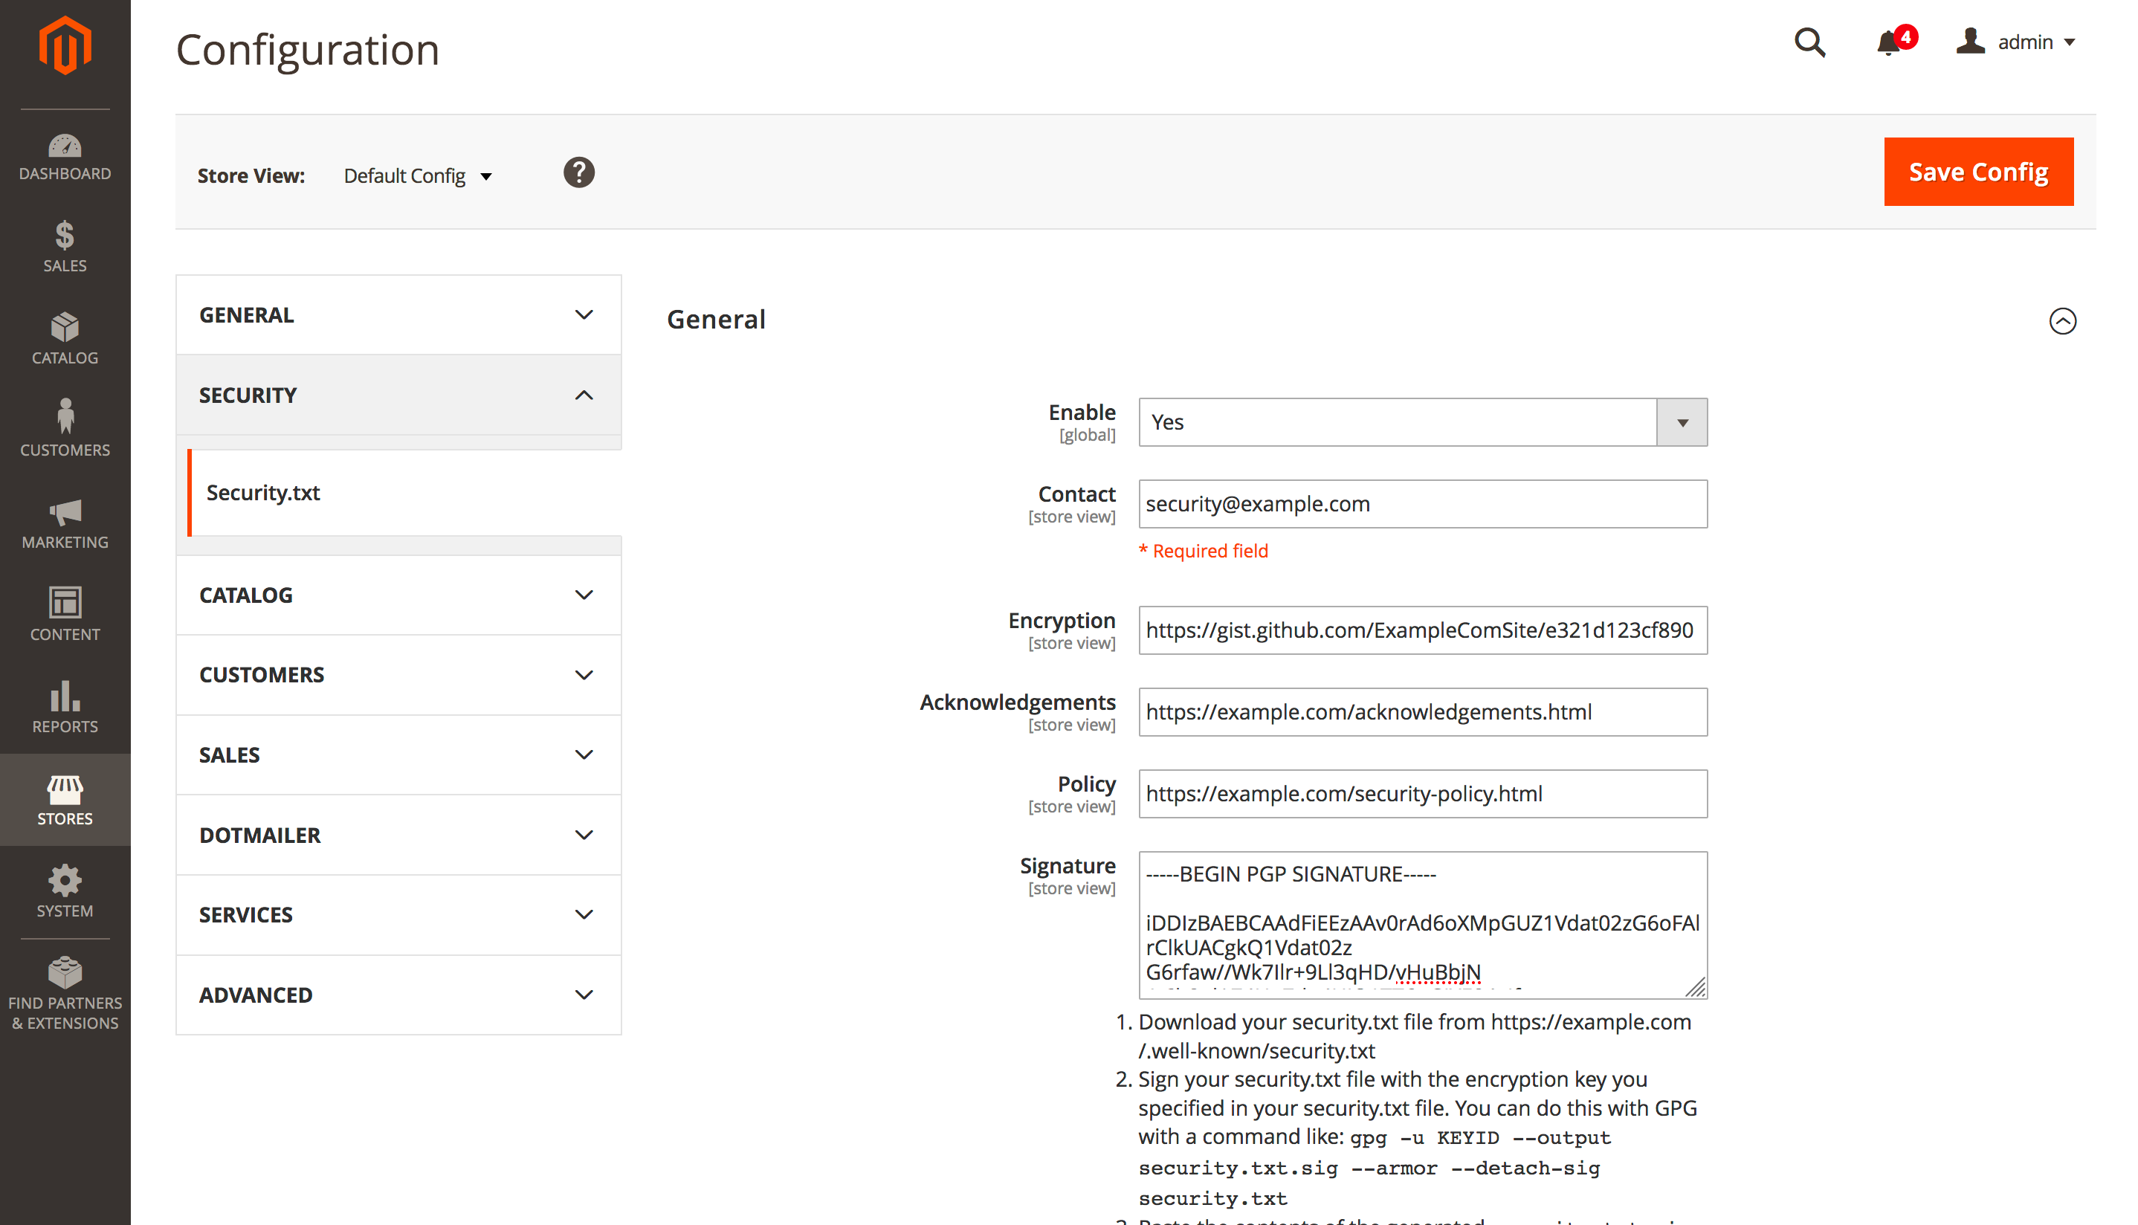Click the Customers sidebar icon
The image size is (2138, 1225).
[x=65, y=429]
